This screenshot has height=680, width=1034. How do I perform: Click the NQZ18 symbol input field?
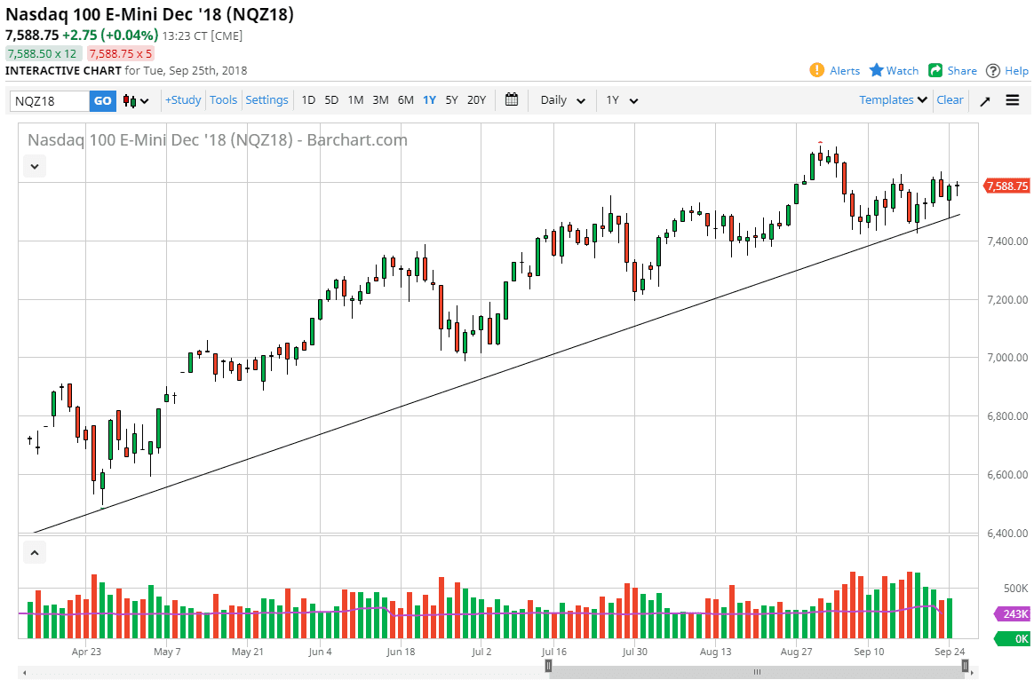(49, 100)
